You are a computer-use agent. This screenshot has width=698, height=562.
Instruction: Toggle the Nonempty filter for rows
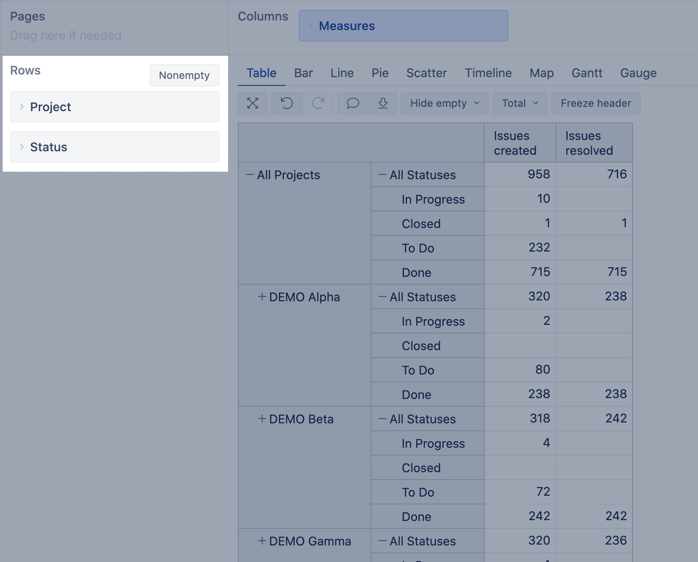(184, 75)
